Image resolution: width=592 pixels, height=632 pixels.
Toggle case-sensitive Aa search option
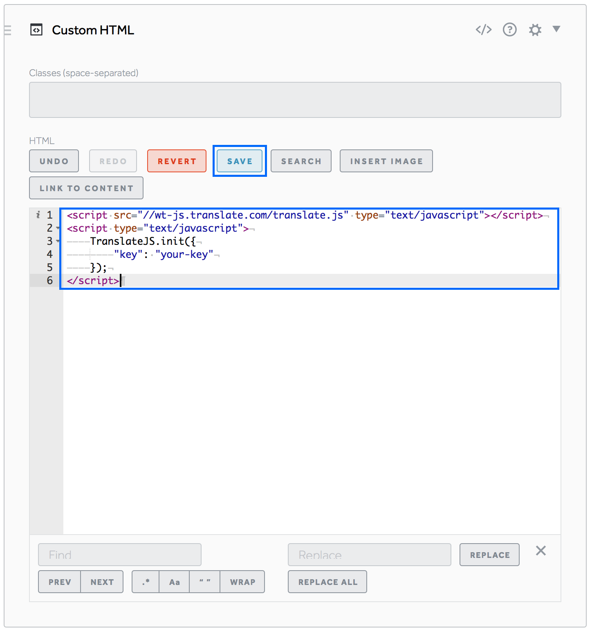pyautogui.click(x=174, y=582)
